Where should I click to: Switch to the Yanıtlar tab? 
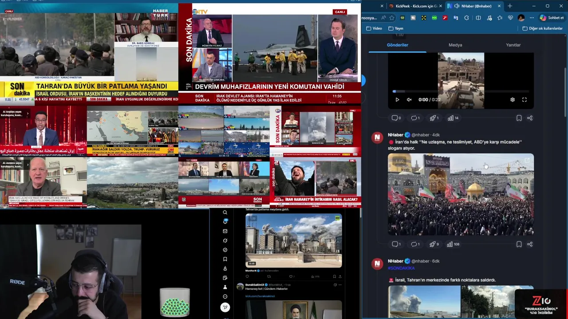(x=513, y=45)
